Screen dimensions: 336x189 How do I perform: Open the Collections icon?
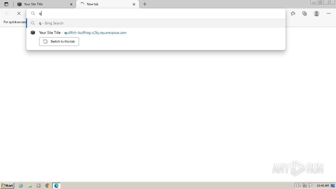click(304, 13)
